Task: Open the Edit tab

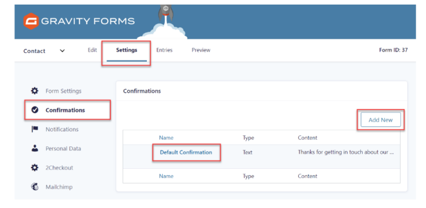Action: tap(92, 50)
